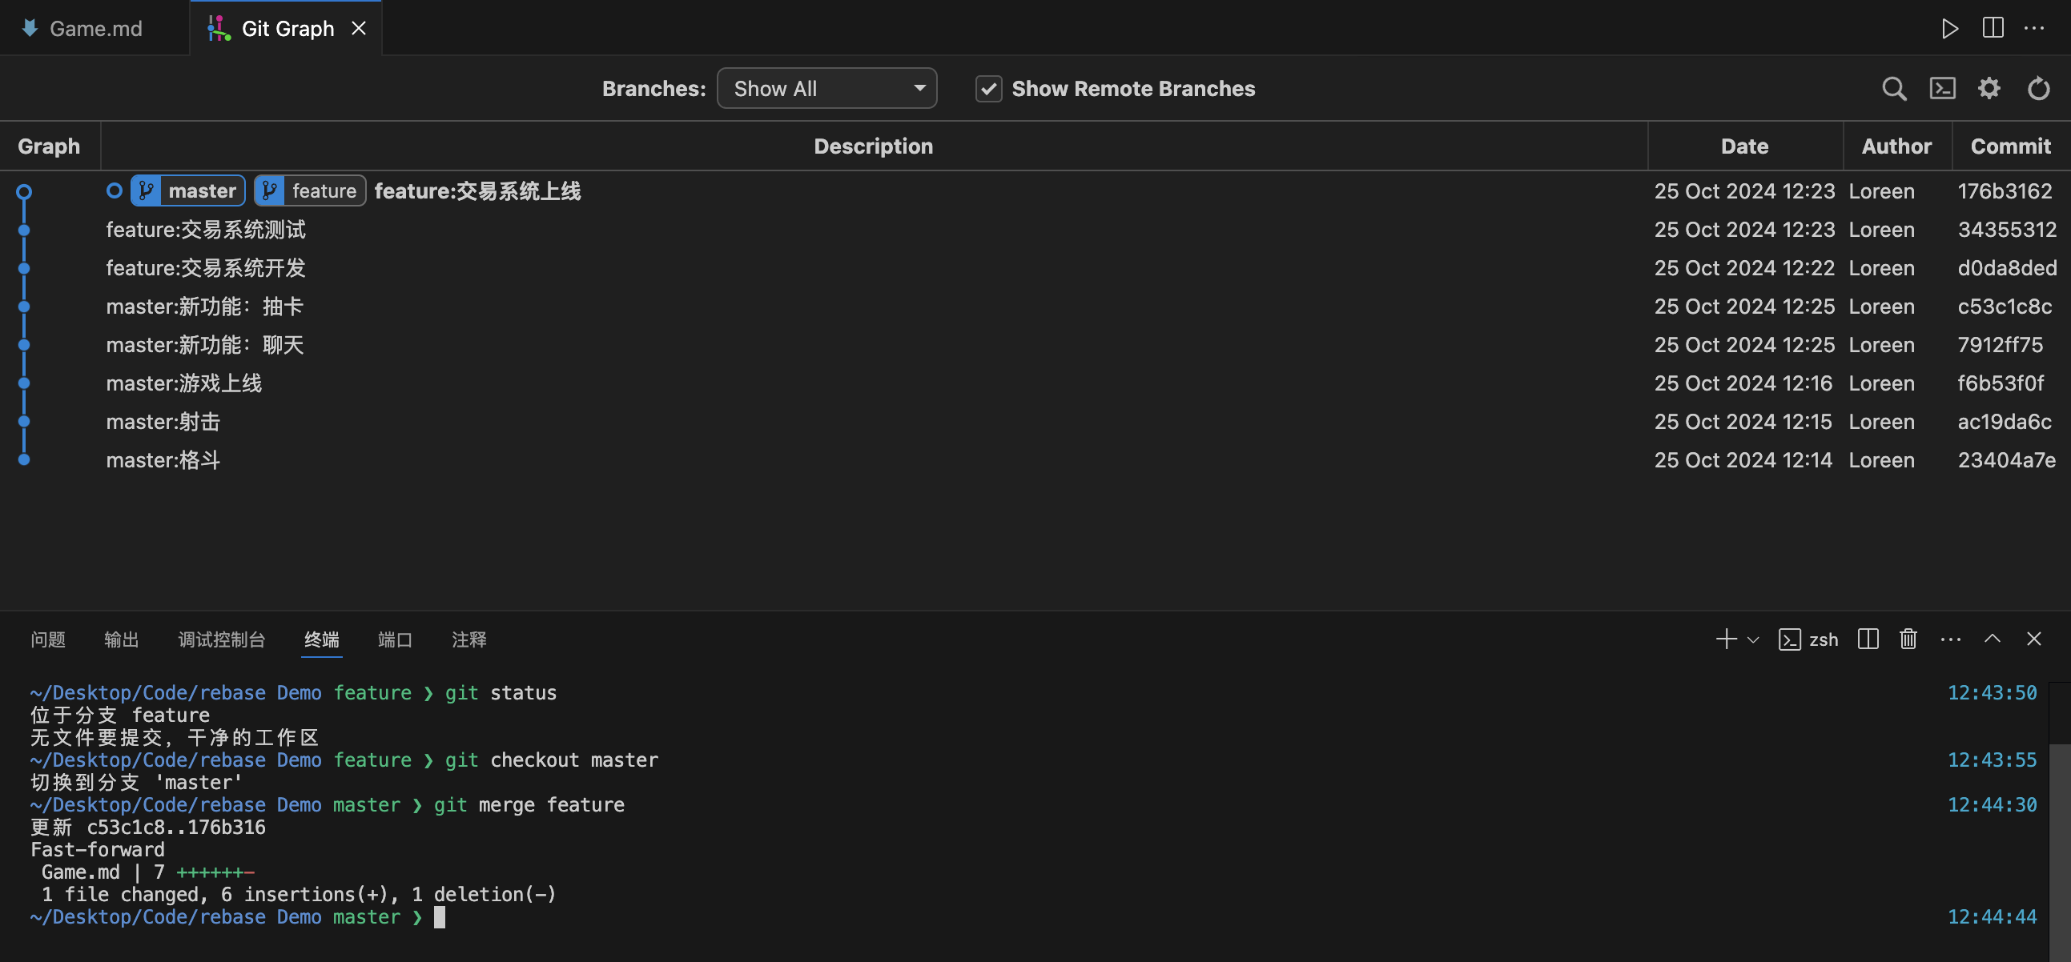Click the graph node of commit 34355312
The width and height of the screenshot is (2071, 962).
(x=24, y=230)
